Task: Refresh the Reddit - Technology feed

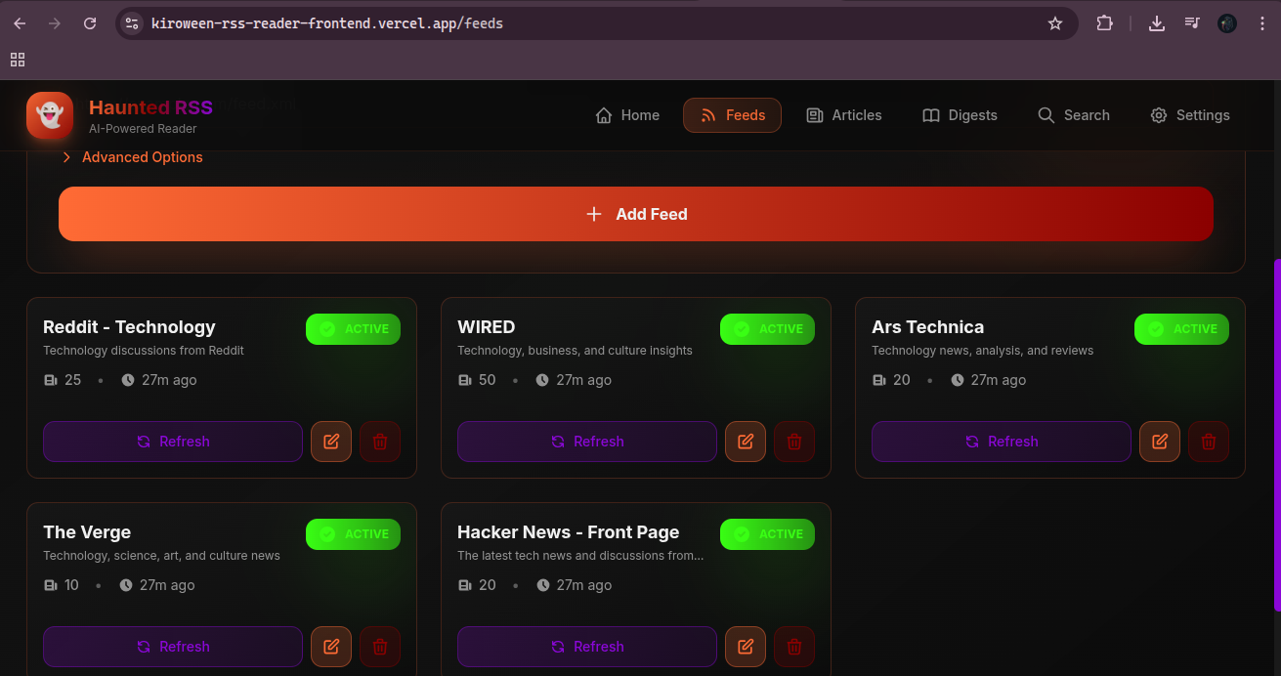Action: pos(173,442)
